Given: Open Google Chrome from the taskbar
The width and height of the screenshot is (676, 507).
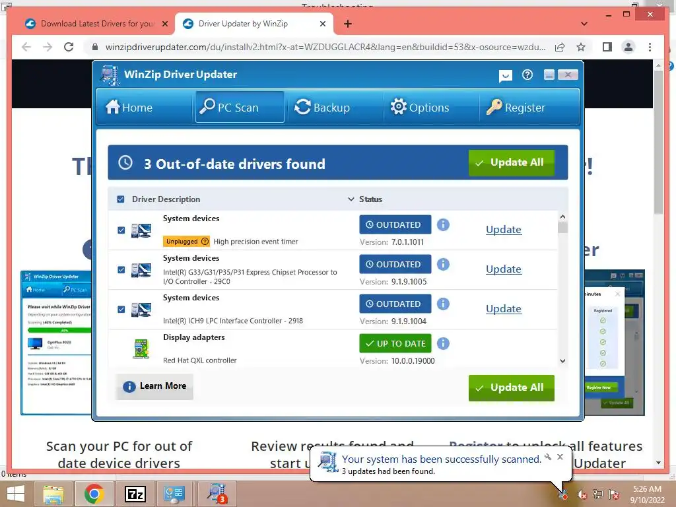Looking at the screenshot, I should (x=94, y=494).
